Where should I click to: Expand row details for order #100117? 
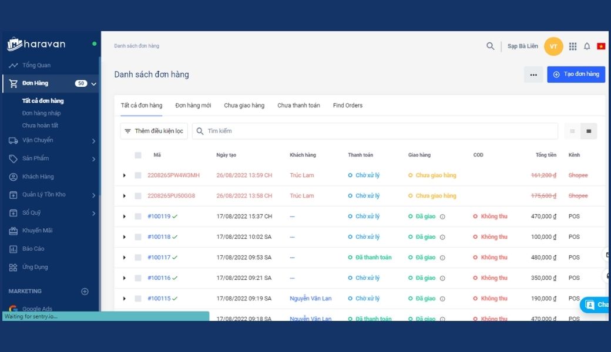tap(125, 258)
